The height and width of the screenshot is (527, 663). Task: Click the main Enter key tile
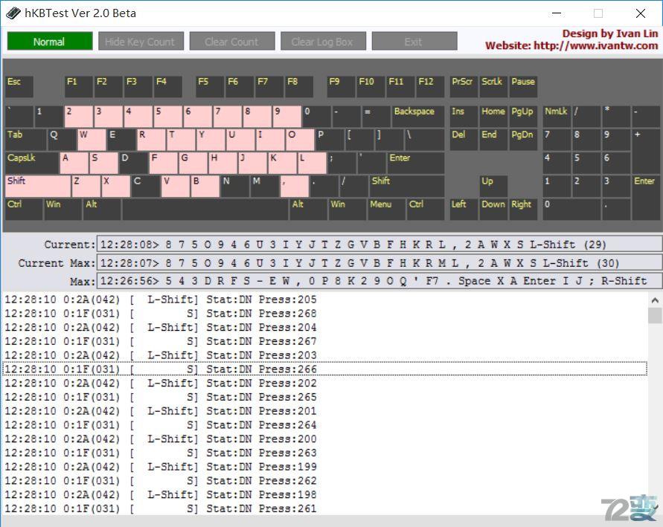pos(416,163)
